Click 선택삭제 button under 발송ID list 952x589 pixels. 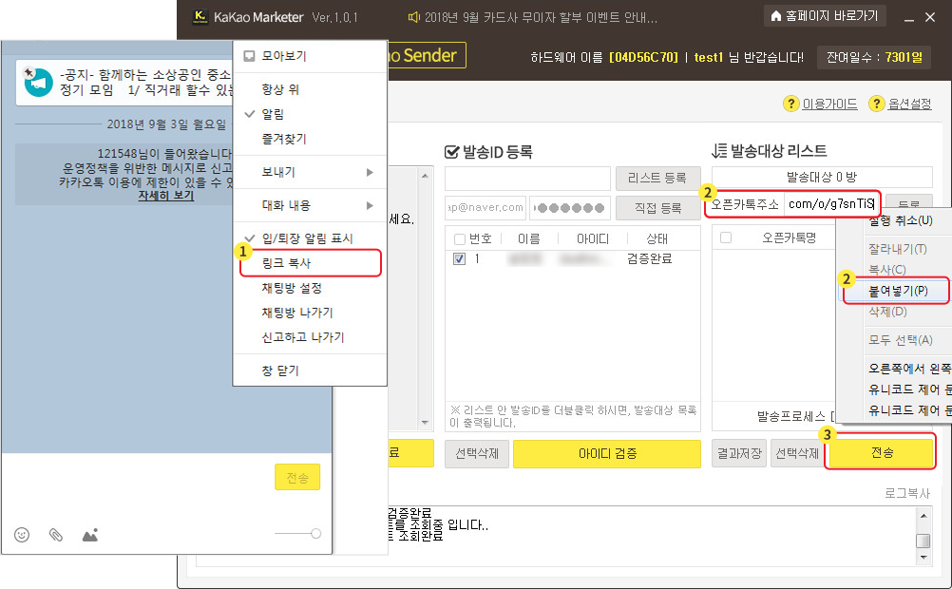tap(477, 453)
